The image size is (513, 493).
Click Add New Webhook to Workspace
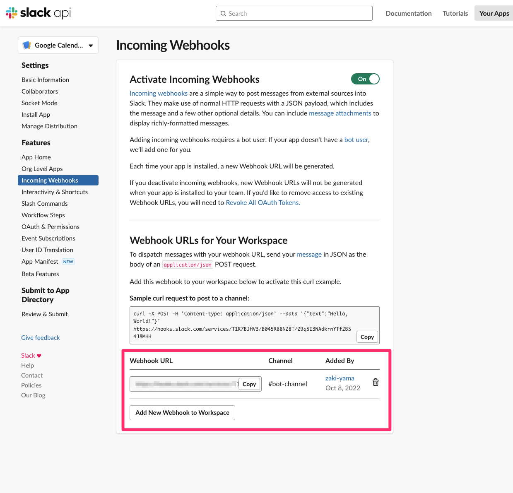click(x=182, y=413)
